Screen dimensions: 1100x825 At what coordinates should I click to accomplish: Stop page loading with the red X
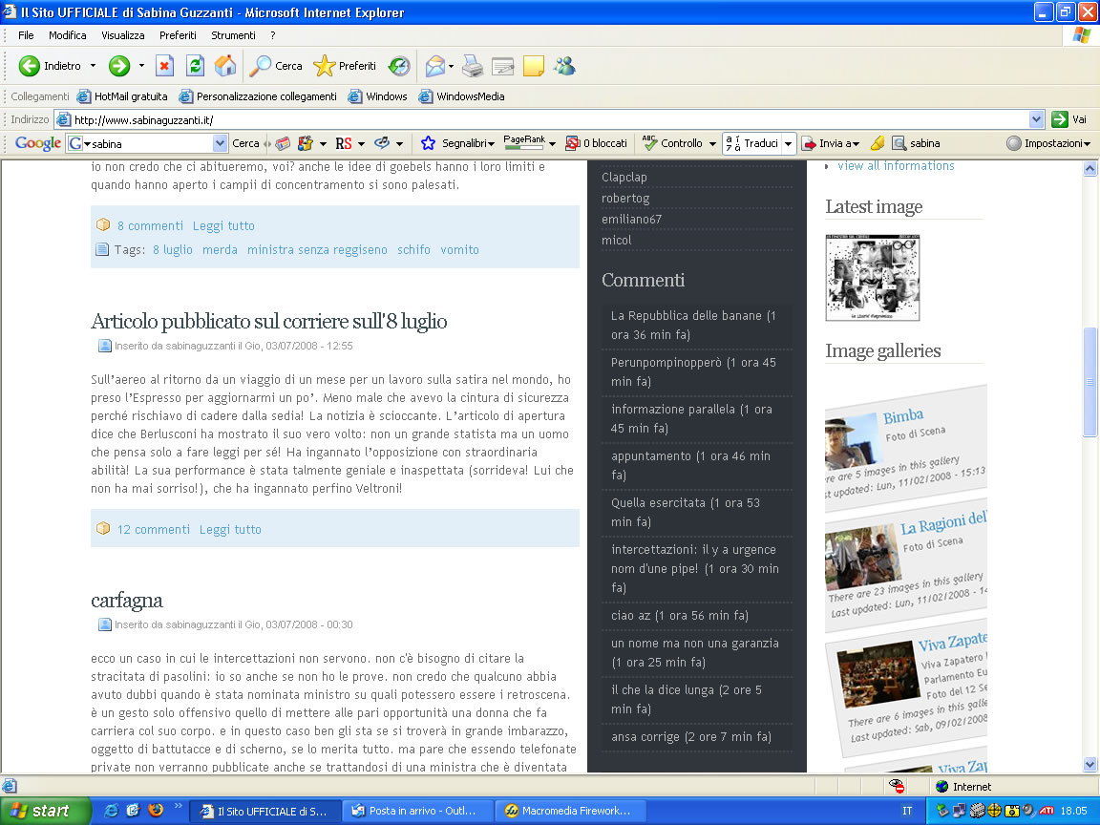[x=164, y=66]
